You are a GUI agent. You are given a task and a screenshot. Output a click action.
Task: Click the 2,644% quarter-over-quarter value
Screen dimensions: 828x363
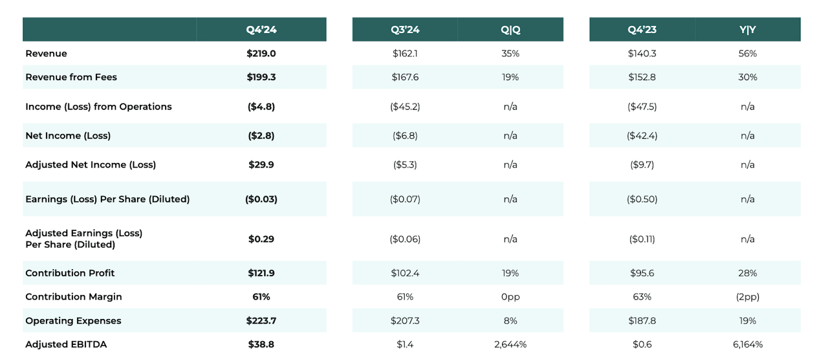click(x=510, y=345)
